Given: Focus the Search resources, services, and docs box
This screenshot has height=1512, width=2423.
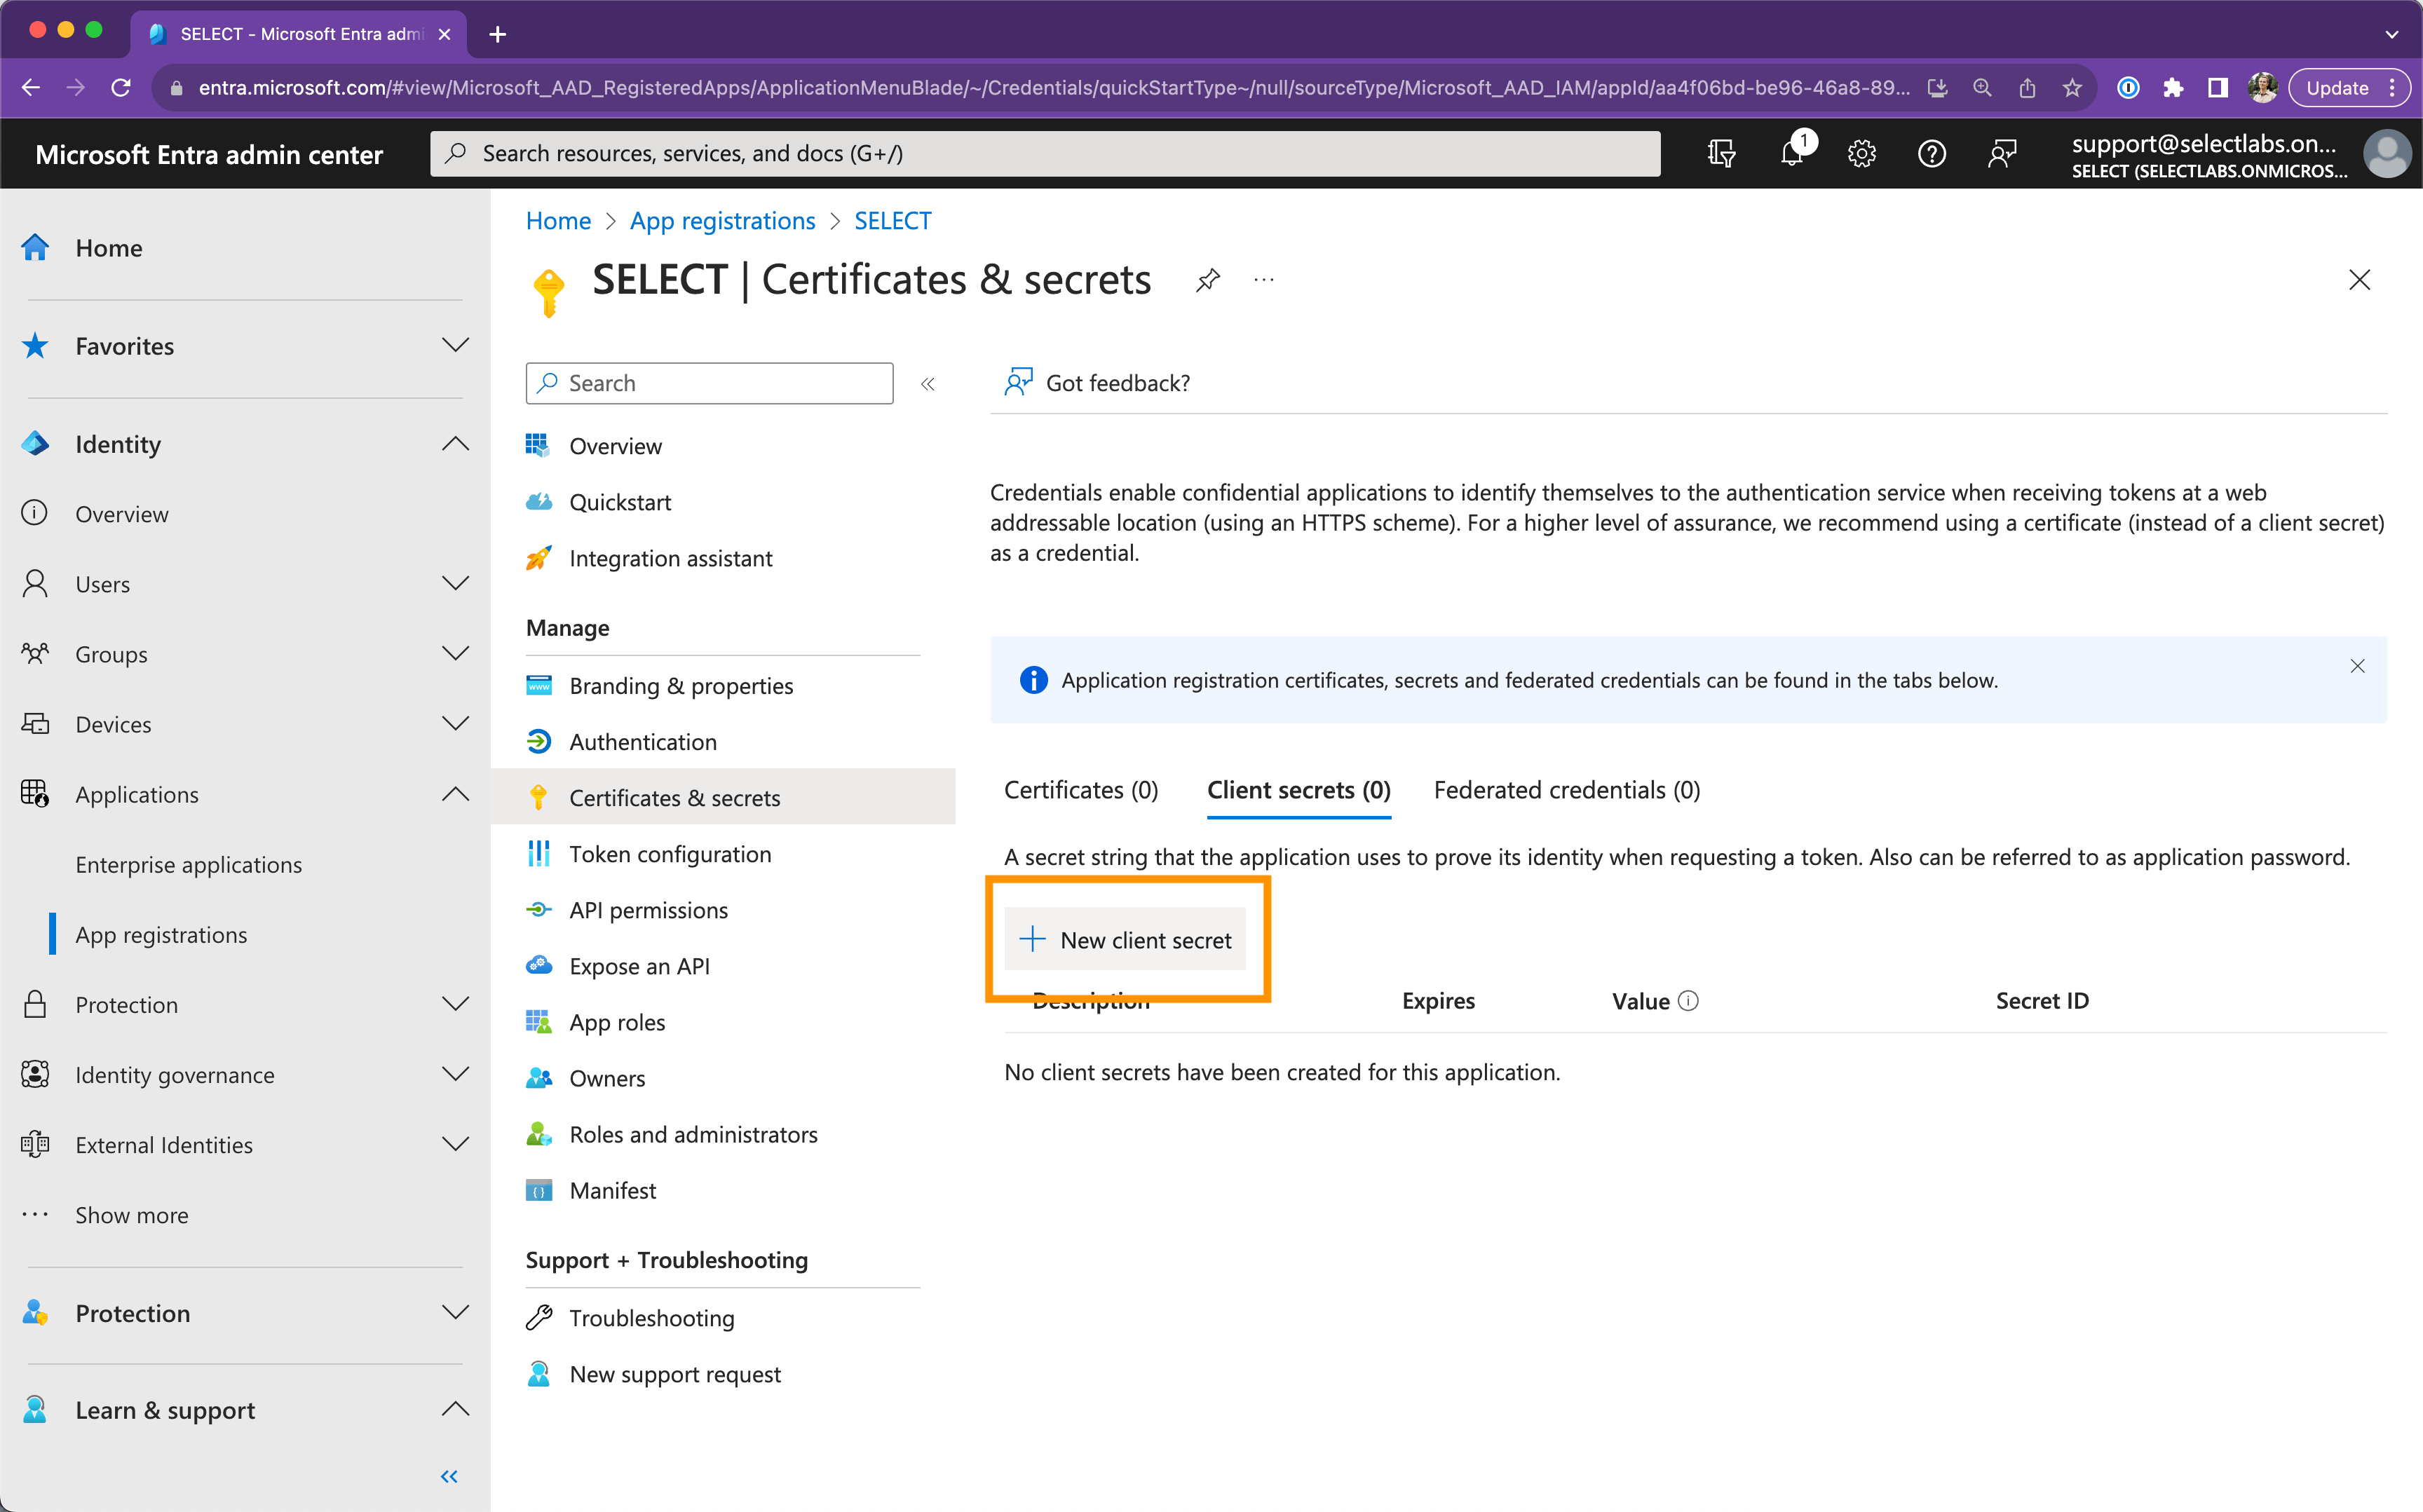Looking at the screenshot, I should [x=1045, y=153].
